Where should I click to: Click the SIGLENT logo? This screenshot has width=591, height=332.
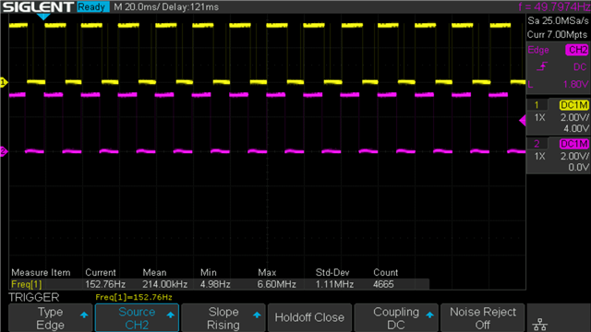pos(38,6)
